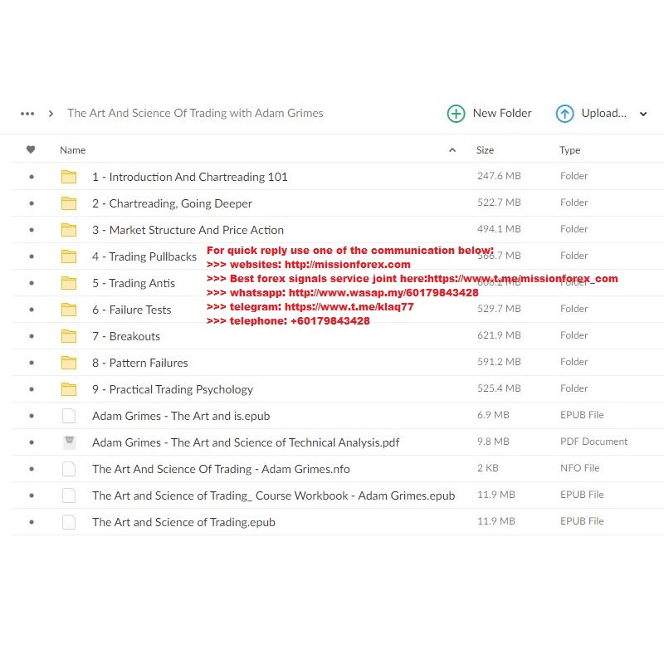Expand the Upload dropdown chevron
Viewport: 664px width, 664px height.
(x=643, y=115)
